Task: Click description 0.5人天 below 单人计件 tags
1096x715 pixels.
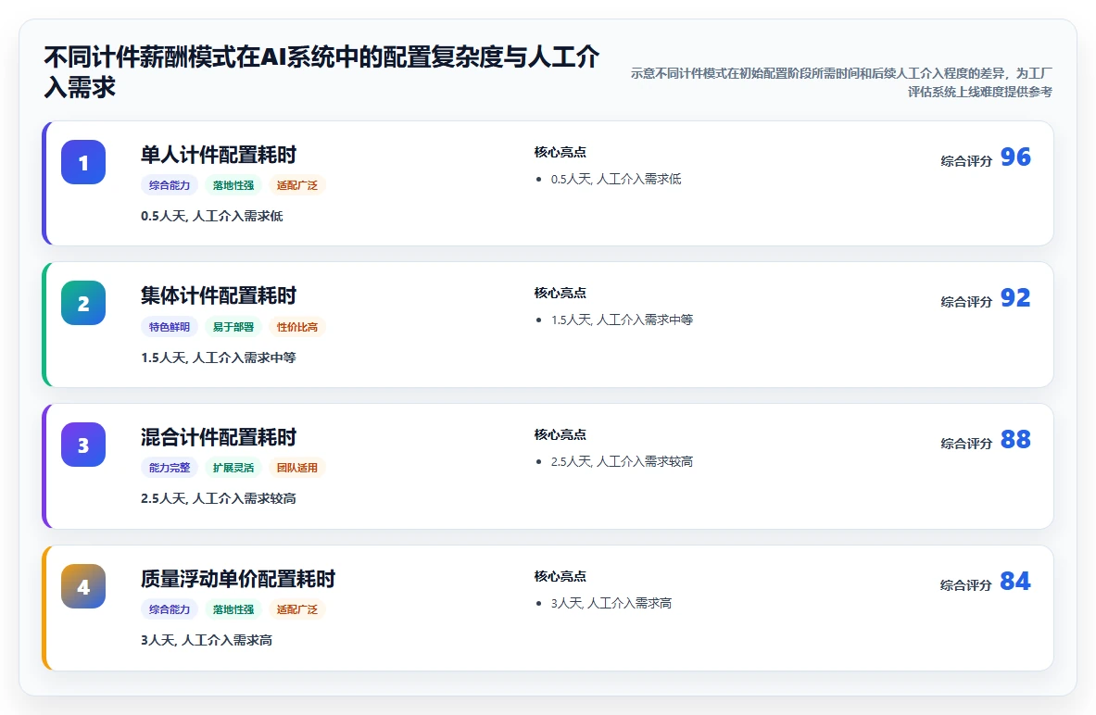Action: point(212,216)
